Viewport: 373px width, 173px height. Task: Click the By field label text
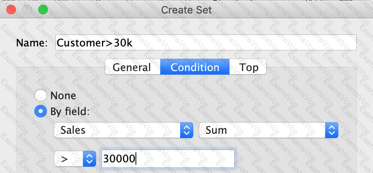(x=70, y=111)
